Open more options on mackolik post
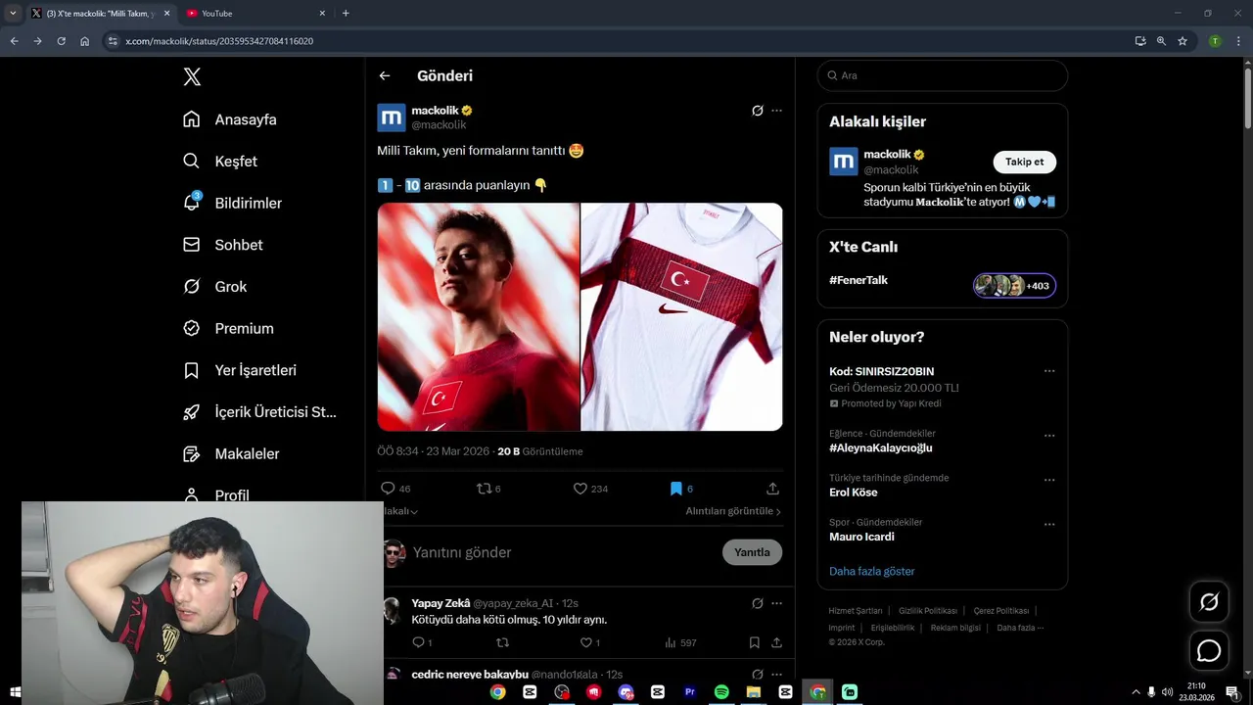This screenshot has height=705, width=1253. tap(776, 111)
